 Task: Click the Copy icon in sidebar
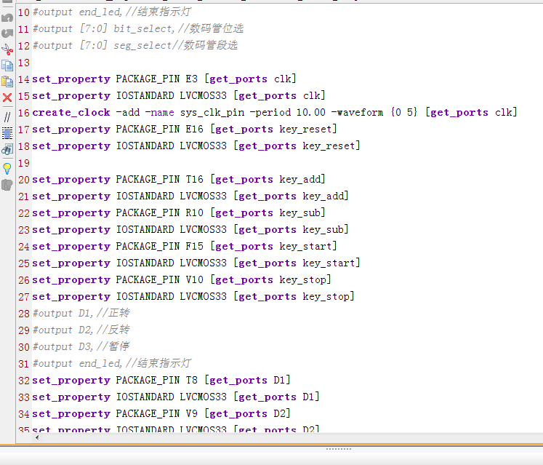(7, 65)
